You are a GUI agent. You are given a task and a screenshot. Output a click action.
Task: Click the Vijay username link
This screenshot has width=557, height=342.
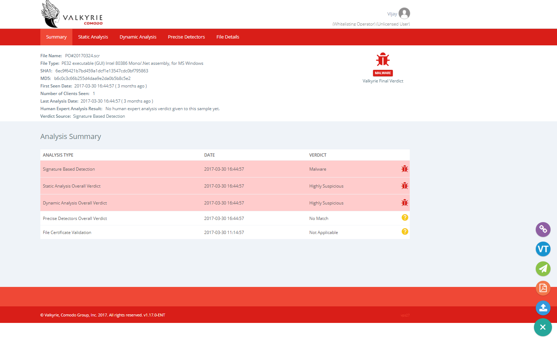point(392,14)
